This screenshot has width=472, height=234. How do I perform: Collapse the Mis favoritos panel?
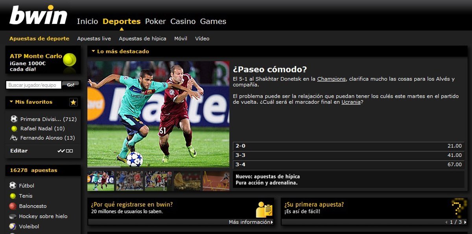(11, 102)
